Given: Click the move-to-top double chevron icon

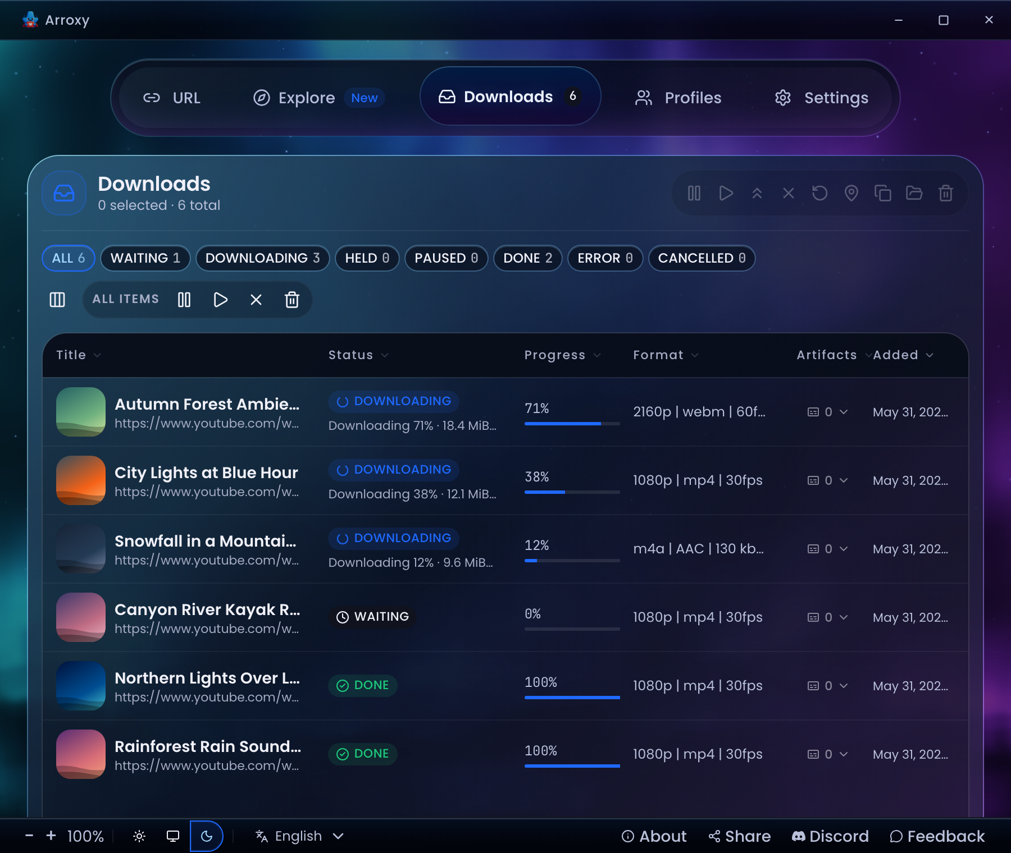Looking at the screenshot, I should point(757,194).
